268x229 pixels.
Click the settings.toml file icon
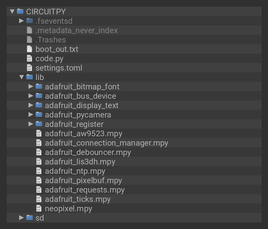(x=29, y=68)
